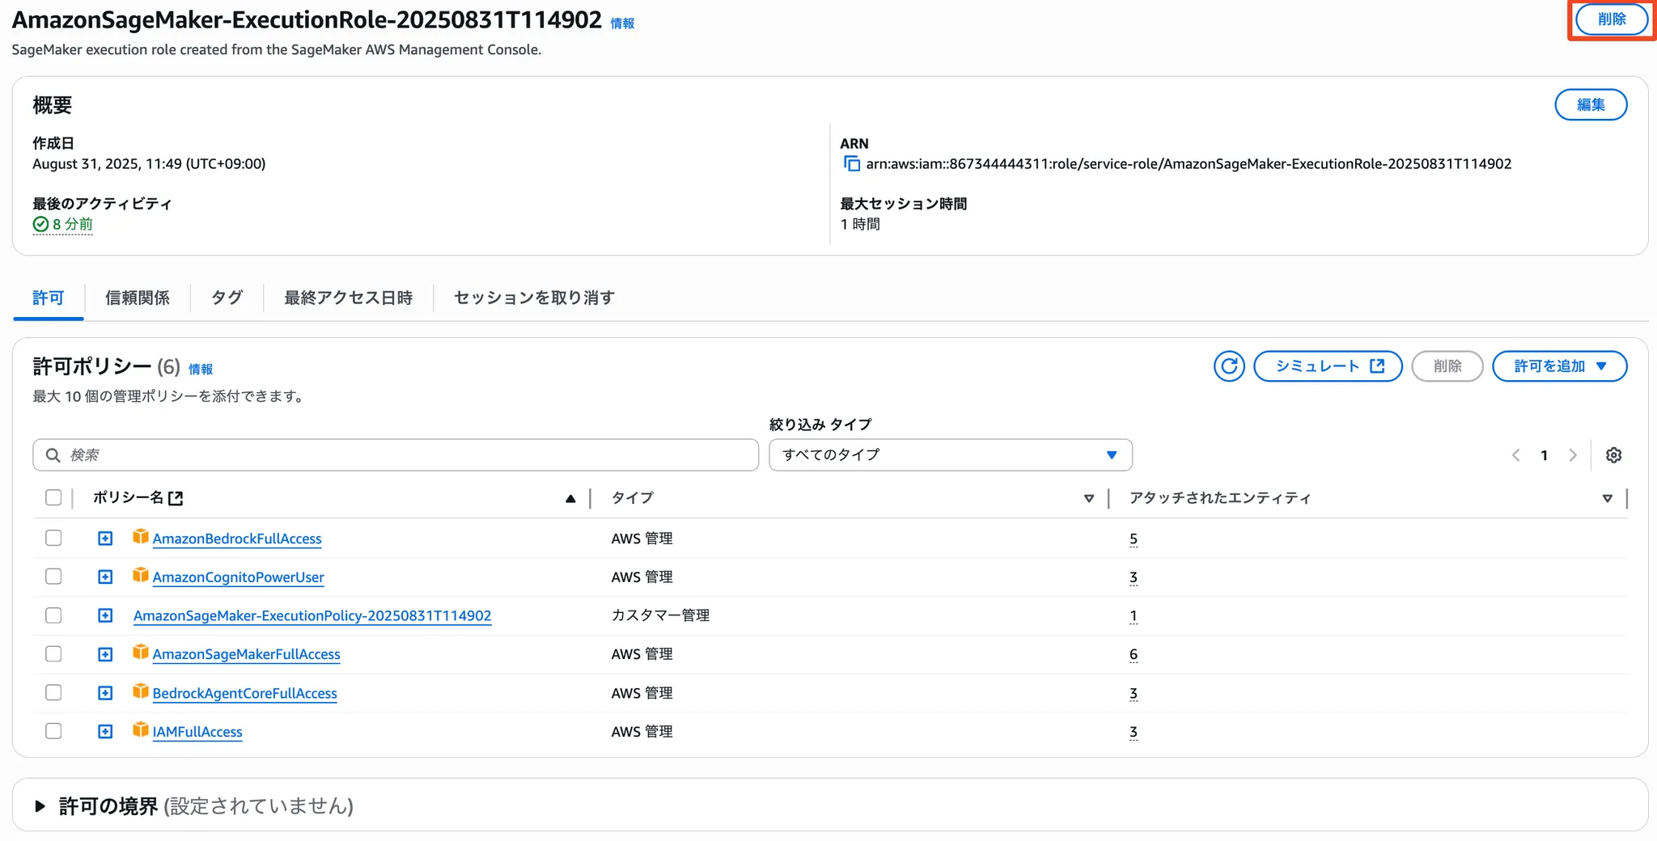Image resolution: width=1657 pixels, height=841 pixels.
Task: Open the 絞り込みタイプ dropdown
Action: [x=951, y=455]
